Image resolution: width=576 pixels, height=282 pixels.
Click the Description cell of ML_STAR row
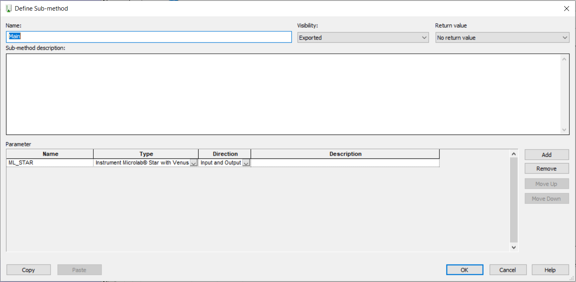click(x=345, y=163)
